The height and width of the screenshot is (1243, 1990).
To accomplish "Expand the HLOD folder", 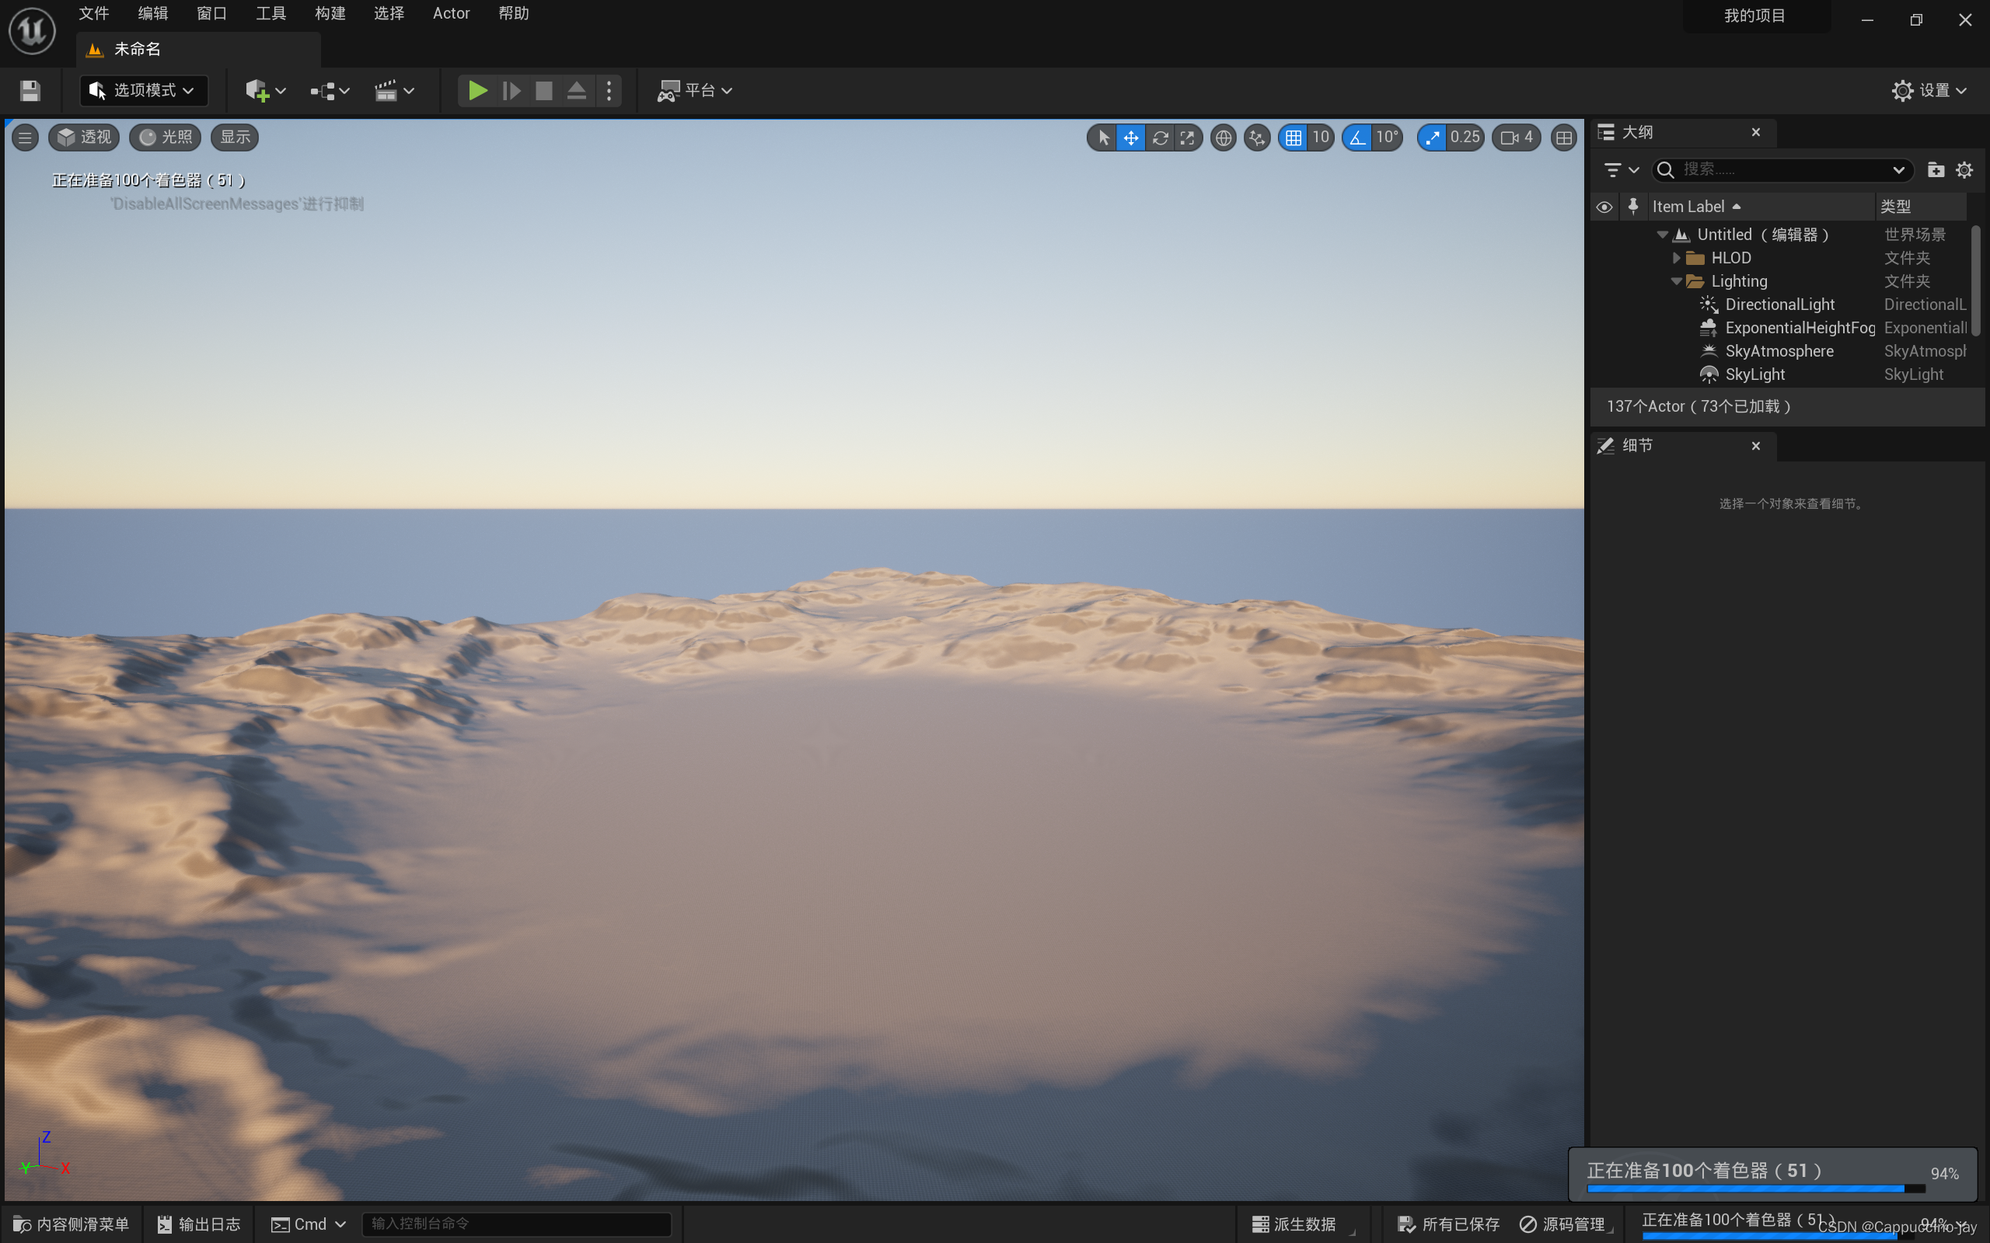I will pos(1677,258).
